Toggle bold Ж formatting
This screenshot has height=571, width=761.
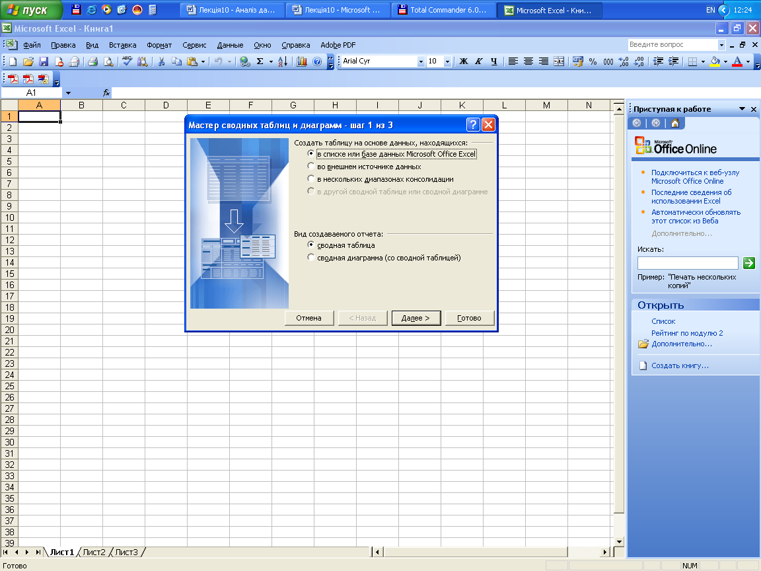(x=464, y=61)
